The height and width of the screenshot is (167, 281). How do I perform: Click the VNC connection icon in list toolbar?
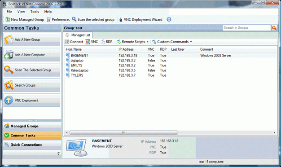[88, 42]
